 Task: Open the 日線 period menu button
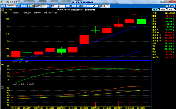(82, 6)
